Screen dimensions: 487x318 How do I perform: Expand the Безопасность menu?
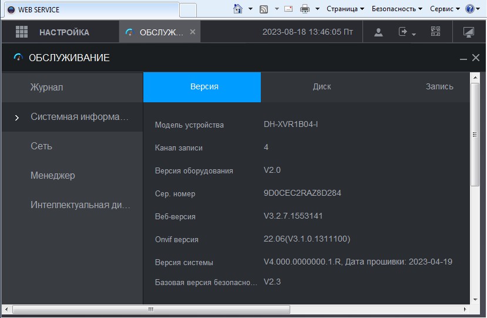tap(397, 9)
